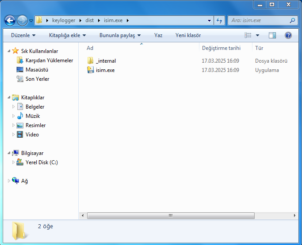302x245 pixels.
Task: Select the isim.exe application icon
Action: point(90,70)
